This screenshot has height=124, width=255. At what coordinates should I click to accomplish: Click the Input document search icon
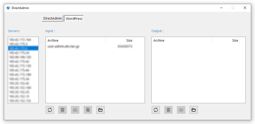pos(88,110)
